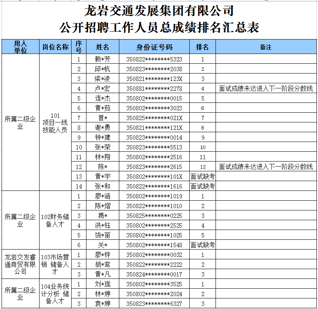Viewport: 318px width, 309px height.
Task: Select ID cell 350802********0015
Action: (154, 98)
